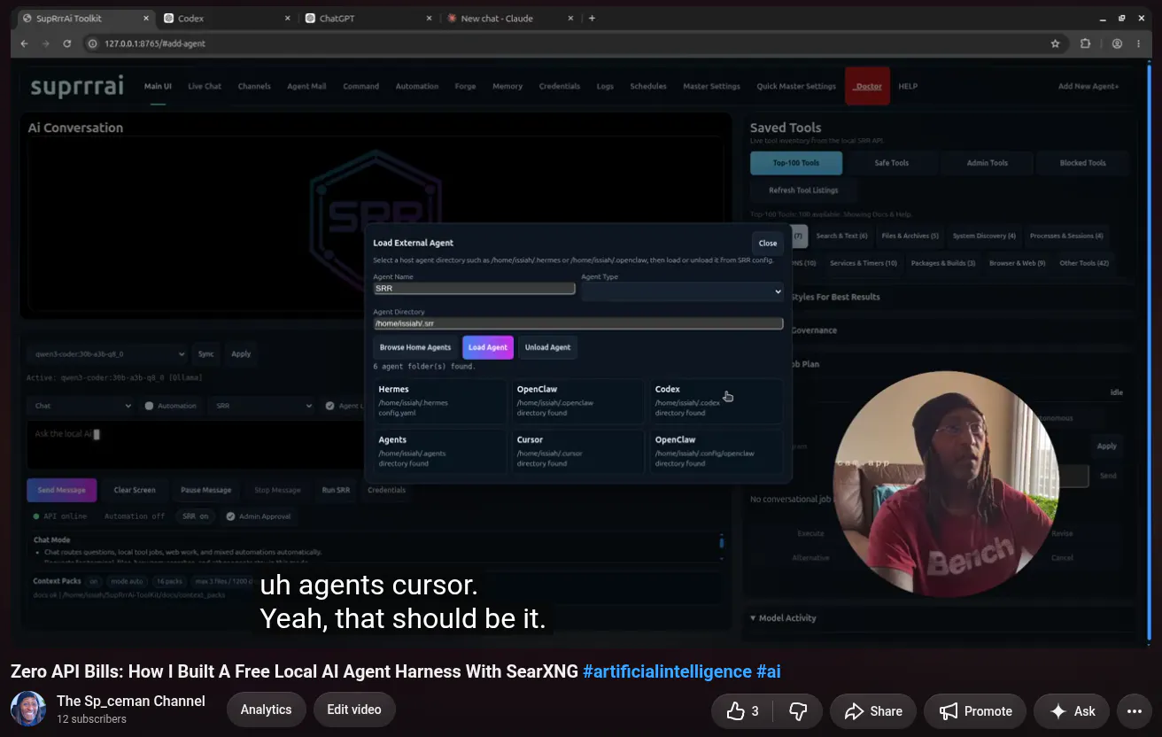
Task: Open Master Settings in the nav bar
Action: point(711,87)
